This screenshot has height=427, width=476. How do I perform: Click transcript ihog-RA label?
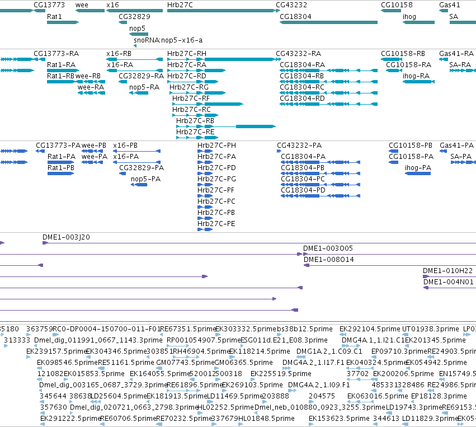416,76
